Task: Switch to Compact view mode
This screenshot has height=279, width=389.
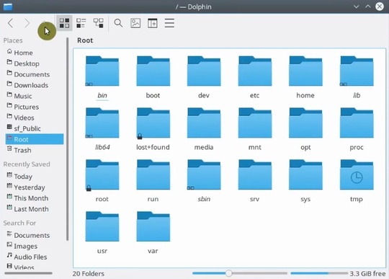Action: tap(81, 23)
